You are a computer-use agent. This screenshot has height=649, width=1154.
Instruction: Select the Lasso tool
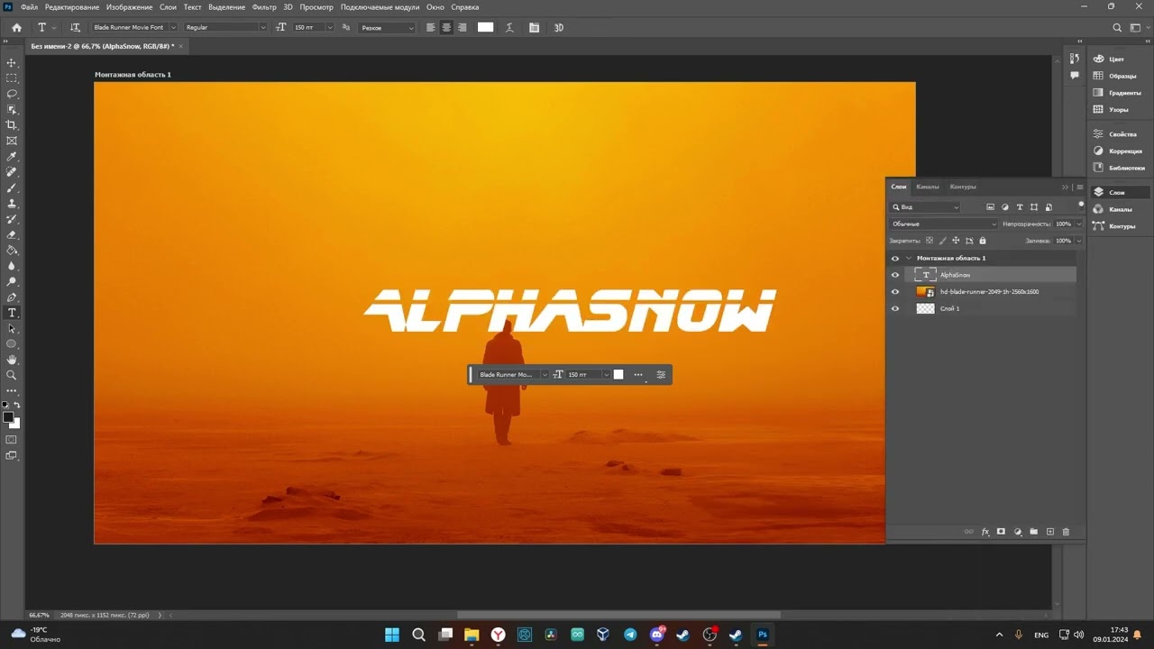click(12, 94)
